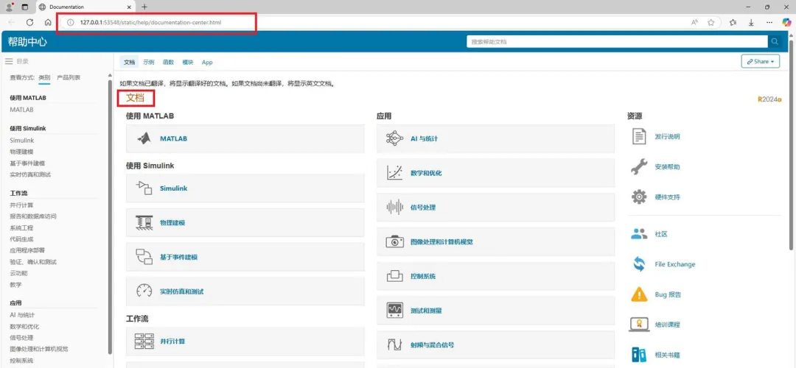796x368 pixels.
Task: Open browser favorites list icon
Action: pos(733,22)
